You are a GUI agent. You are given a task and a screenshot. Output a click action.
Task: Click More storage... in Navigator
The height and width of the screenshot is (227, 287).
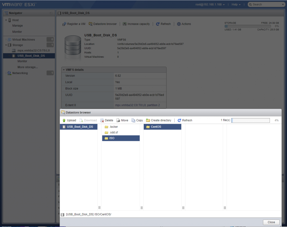[x=27, y=67]
